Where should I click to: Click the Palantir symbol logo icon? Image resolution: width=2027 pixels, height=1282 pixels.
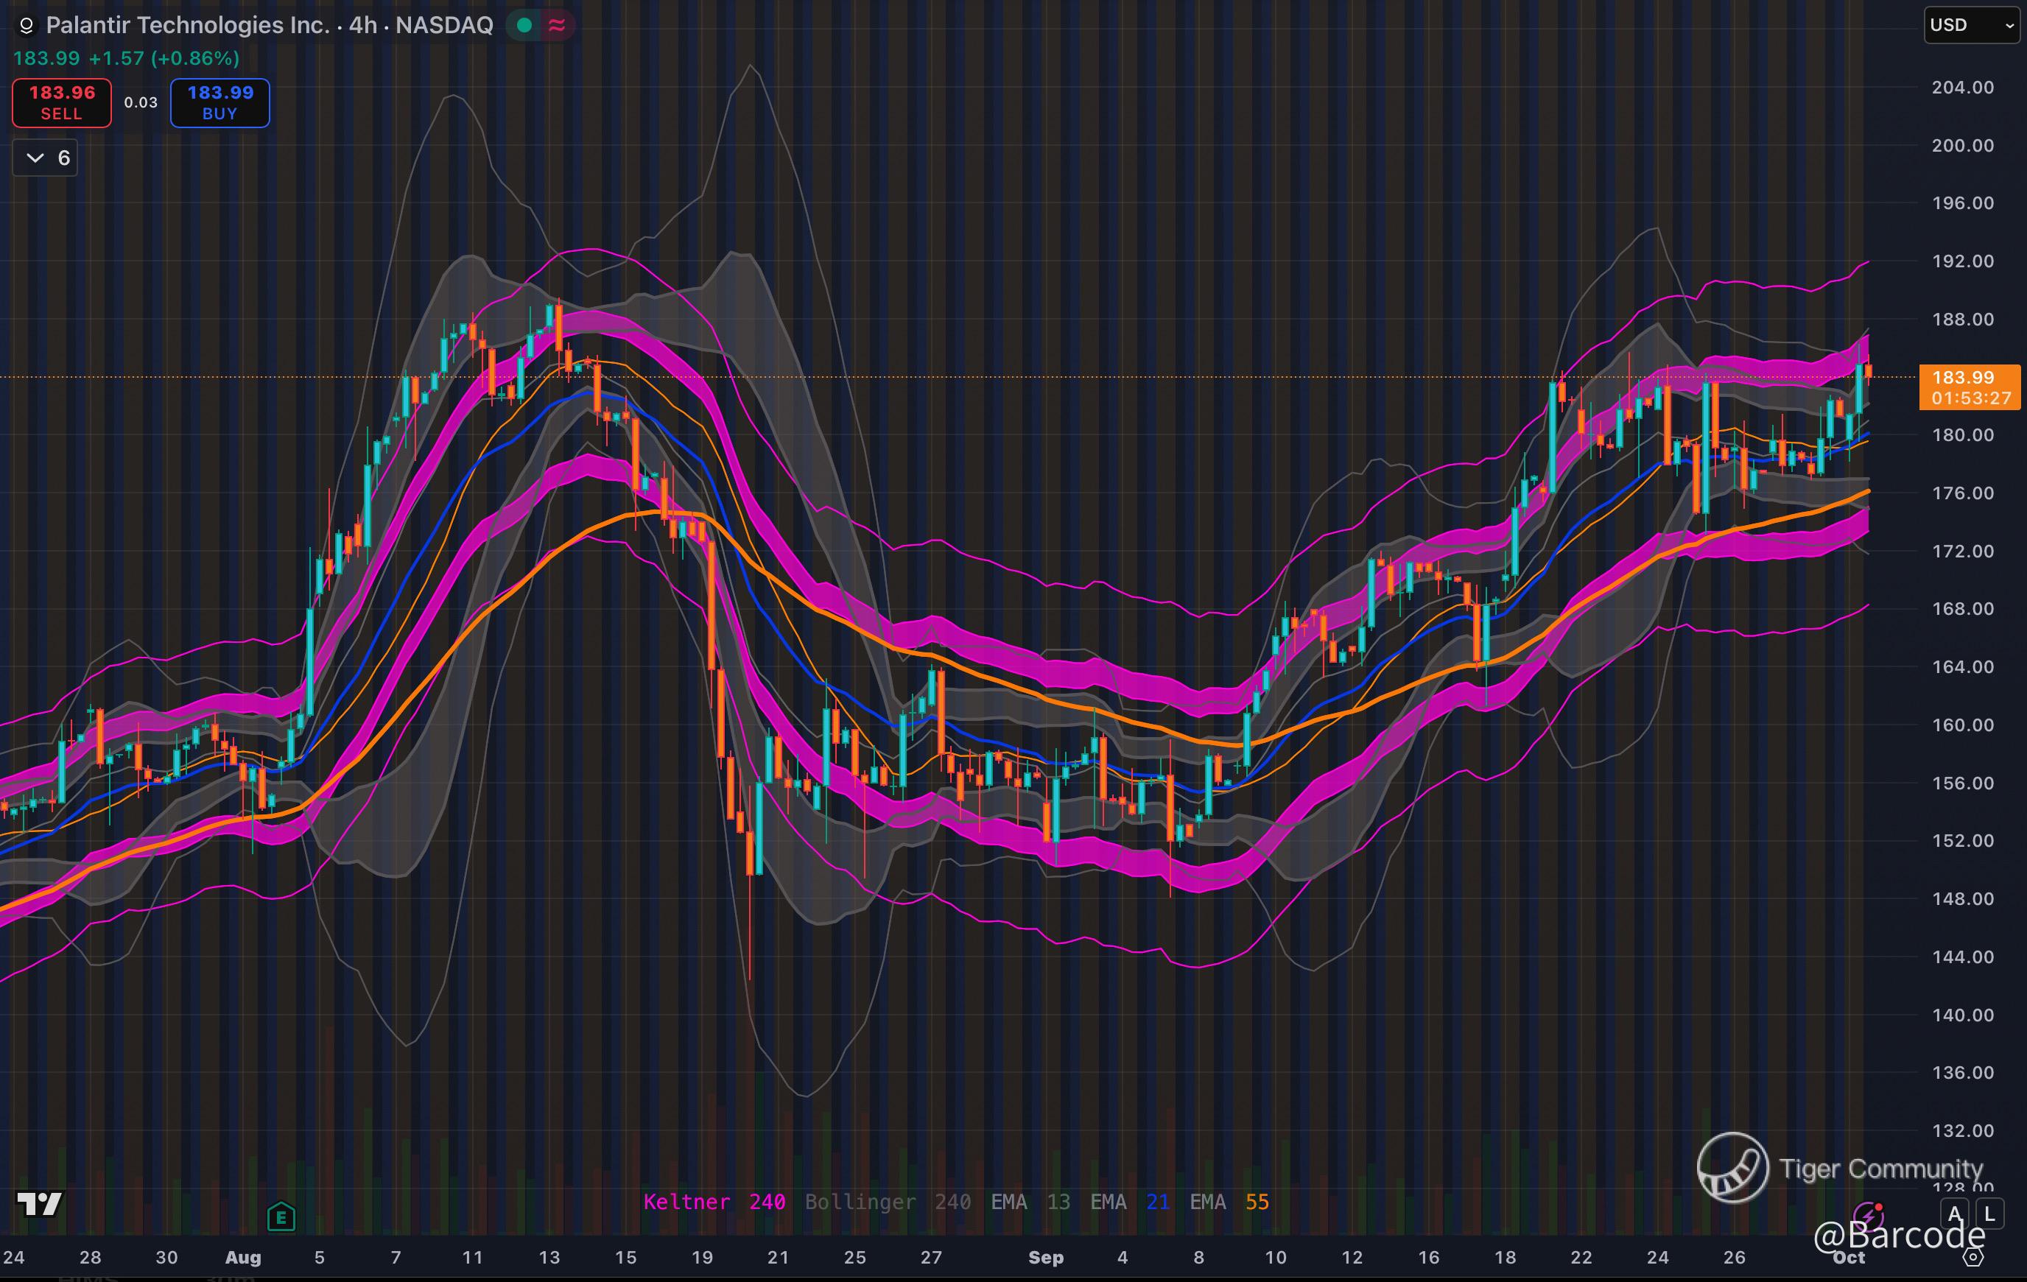tap(26, 26)
